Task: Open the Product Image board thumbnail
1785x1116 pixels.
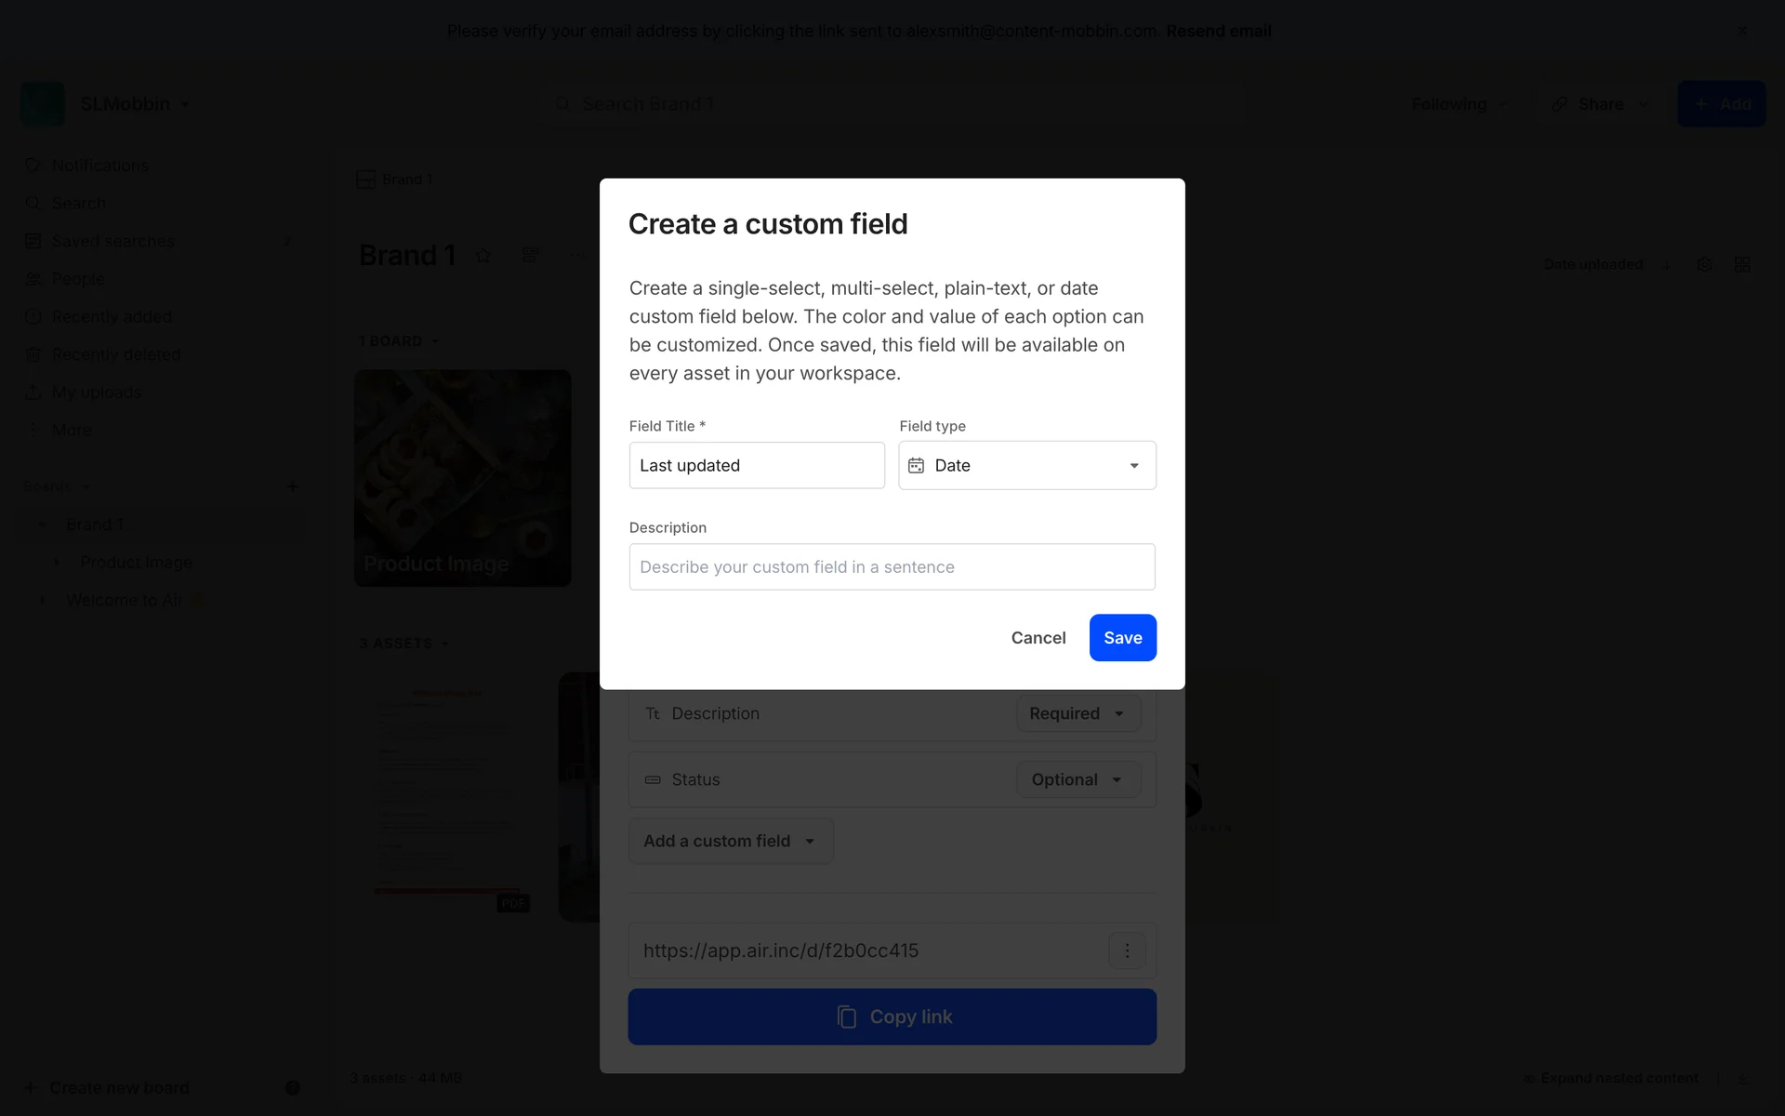Action: 462,478
